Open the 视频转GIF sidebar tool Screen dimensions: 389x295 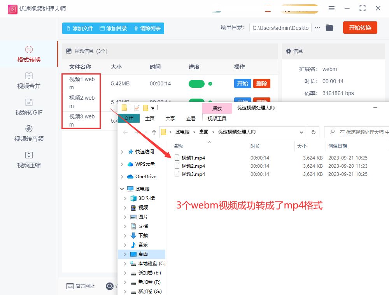click(29, 107)
